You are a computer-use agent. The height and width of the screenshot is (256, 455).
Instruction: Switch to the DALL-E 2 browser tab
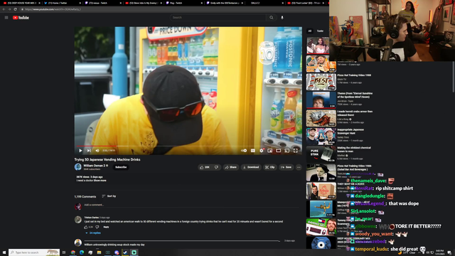[265, 3]
